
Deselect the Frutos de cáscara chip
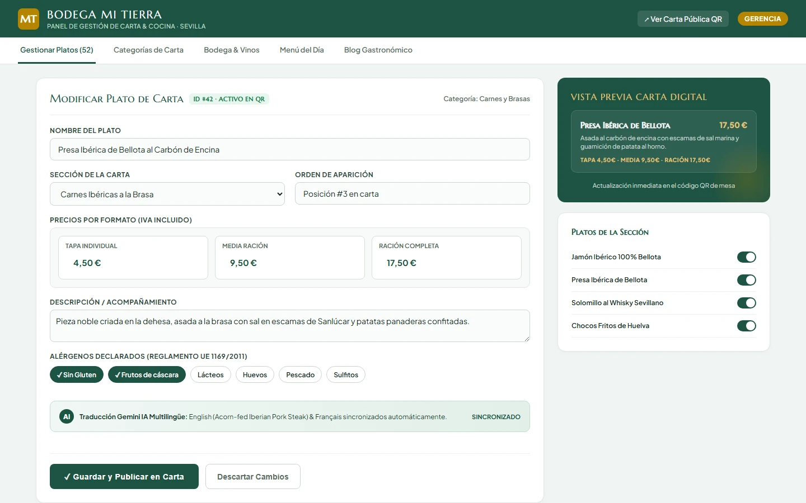pos(147,374)
